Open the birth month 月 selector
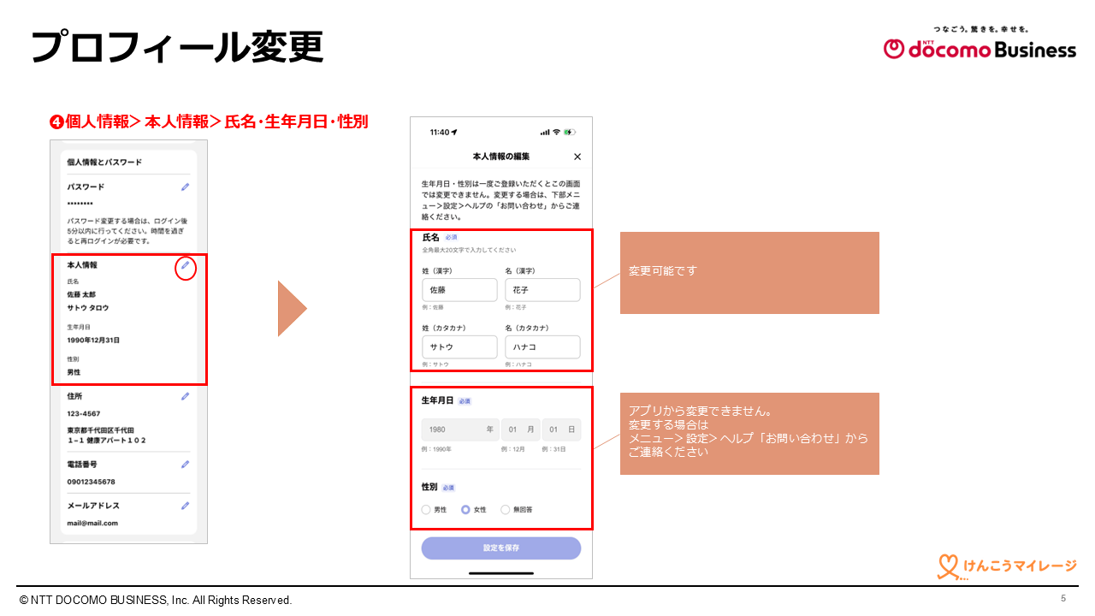 [520, 429]
